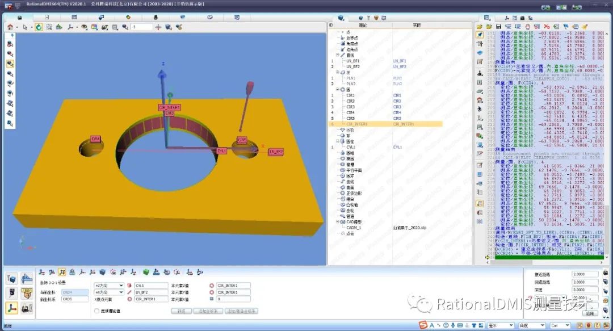This screenshot has width=613, height=331.
Task: Click the CYL1 +Z direction element field
Action: click(x=151, y=285)
